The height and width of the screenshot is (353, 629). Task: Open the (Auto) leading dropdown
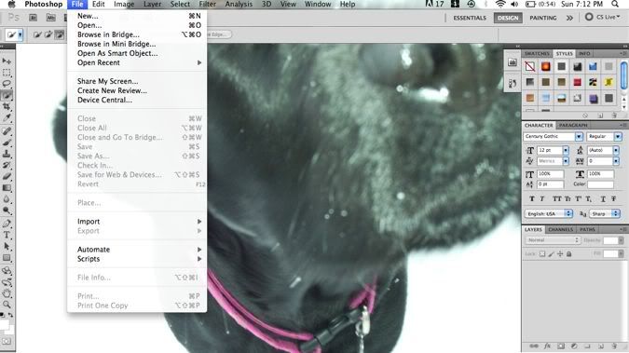(616, 151)
